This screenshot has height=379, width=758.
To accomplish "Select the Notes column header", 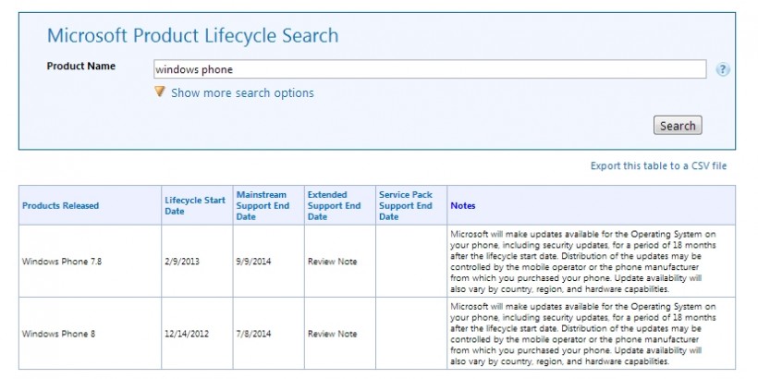I will click(462, 205).
